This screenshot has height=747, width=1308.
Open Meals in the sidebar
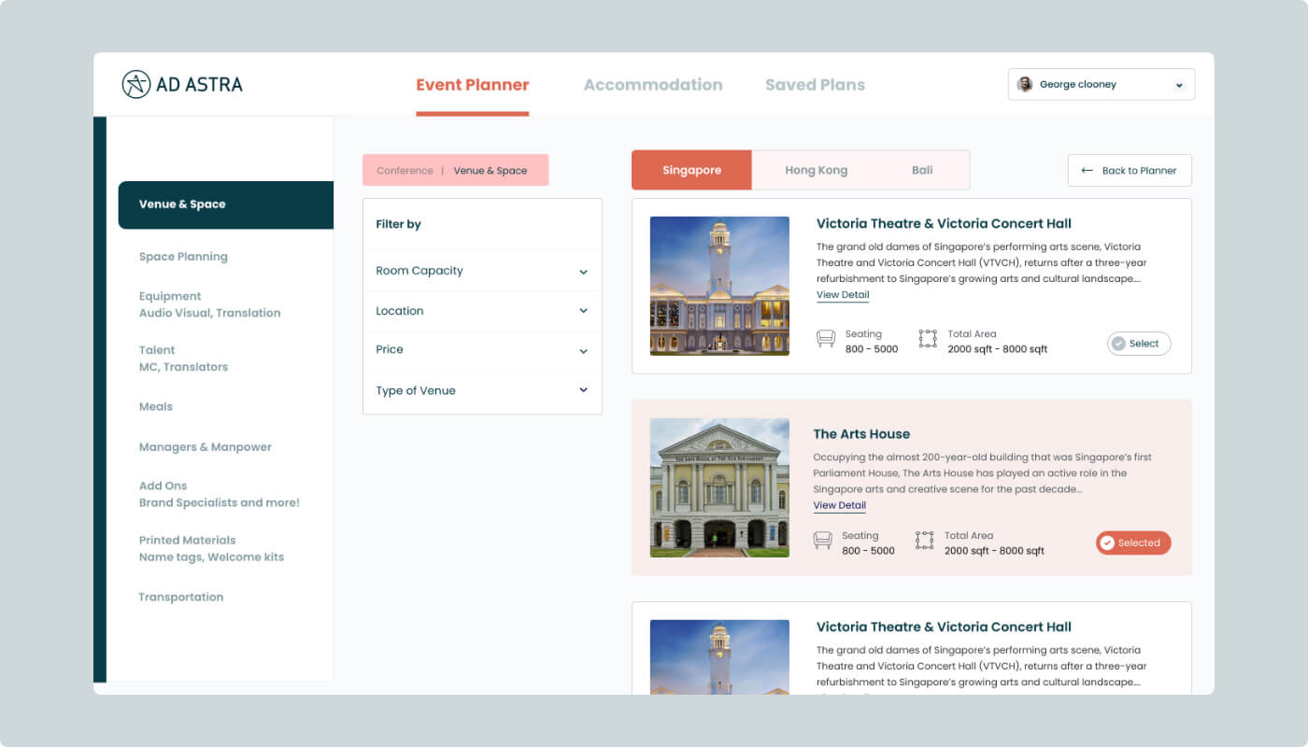[156, 407]
